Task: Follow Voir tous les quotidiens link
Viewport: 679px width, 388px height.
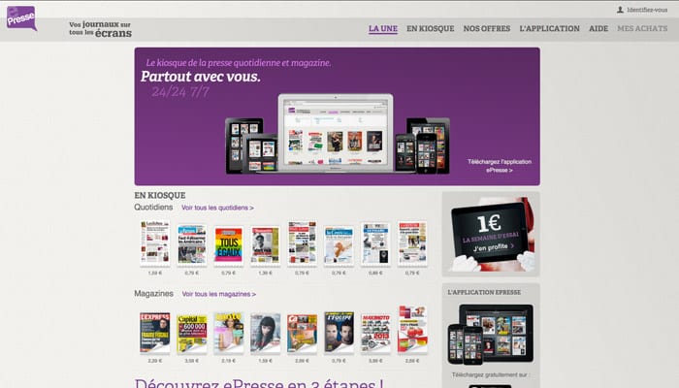Action: (217, 208)
